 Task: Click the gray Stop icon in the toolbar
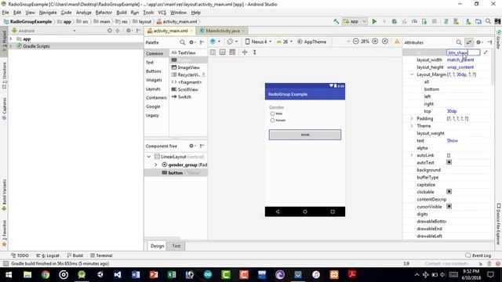(x=434, y=21)
